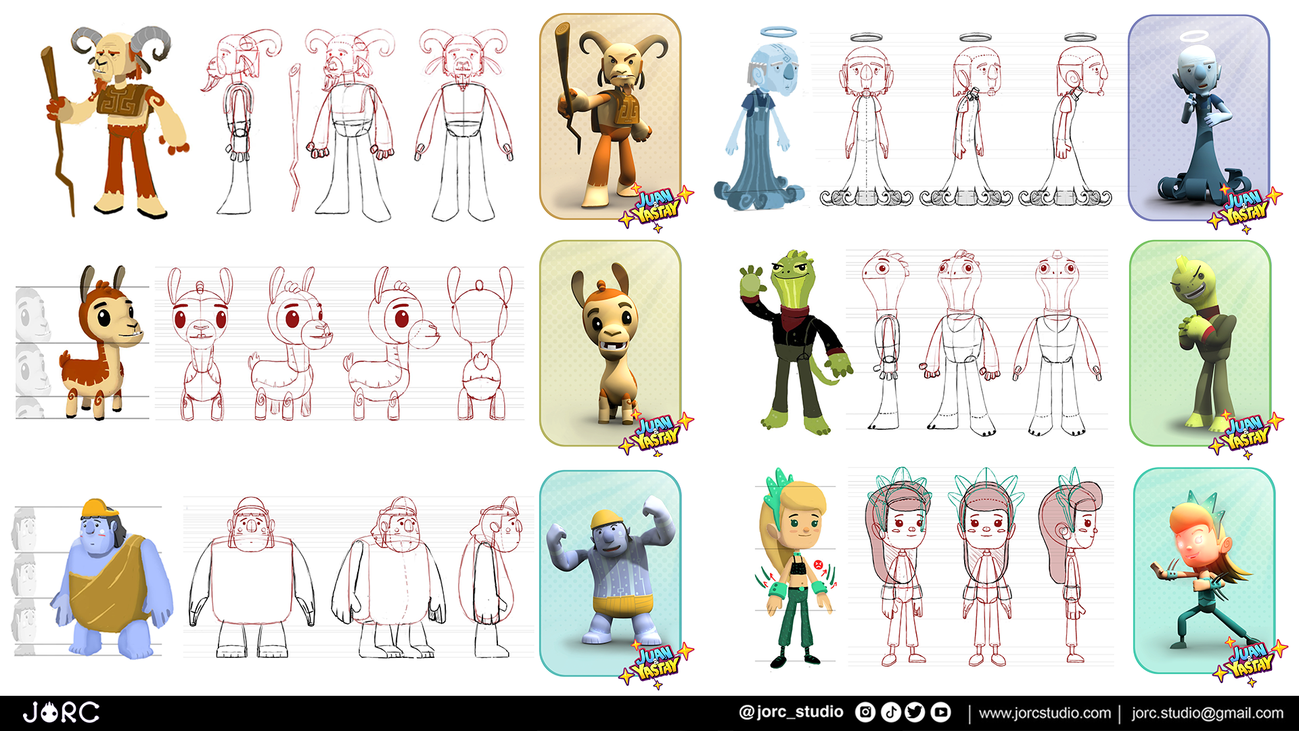This screenshot has height=731, width=1299.
Task: Click Juan Yastay logo on llama card
Action: tap(656, 434)
